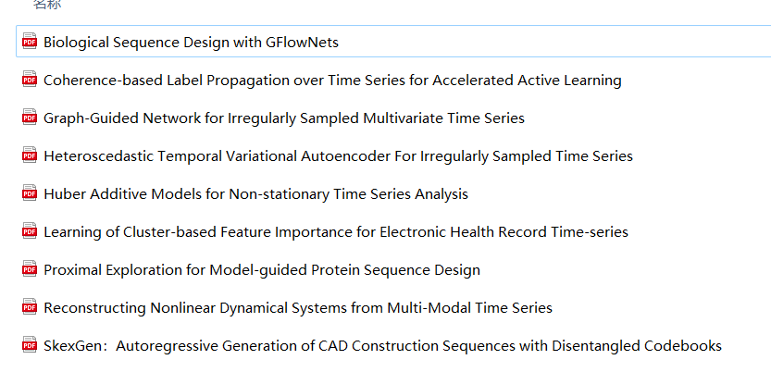The height and width of the screenshot is (372, 771).
Task: Select file Biological Sequence Design with GFlowNets
Action: [x=191, y=42]
